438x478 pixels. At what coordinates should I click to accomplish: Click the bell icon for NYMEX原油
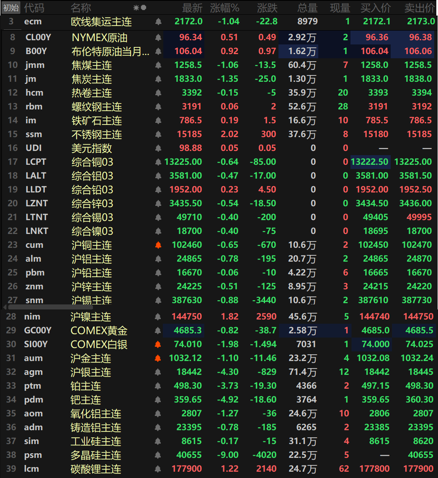click(x=158, y=38)
